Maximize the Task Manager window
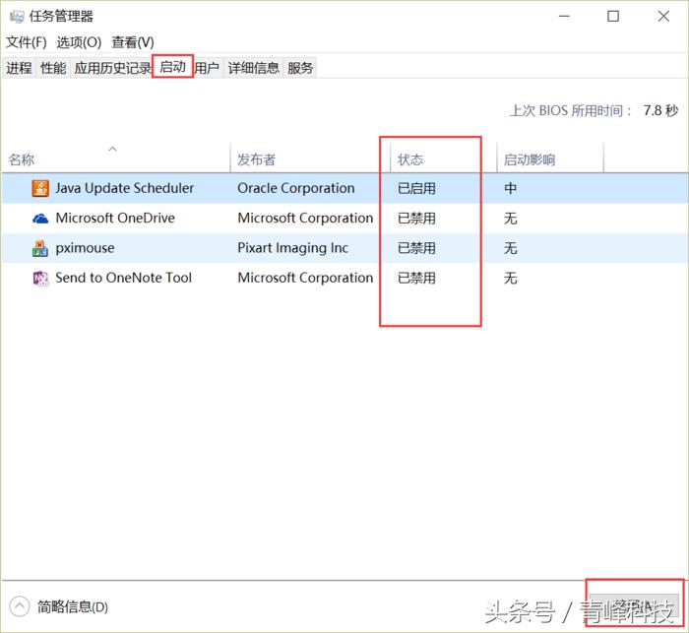This screenshot has width=689, height=633. (613, 17)
